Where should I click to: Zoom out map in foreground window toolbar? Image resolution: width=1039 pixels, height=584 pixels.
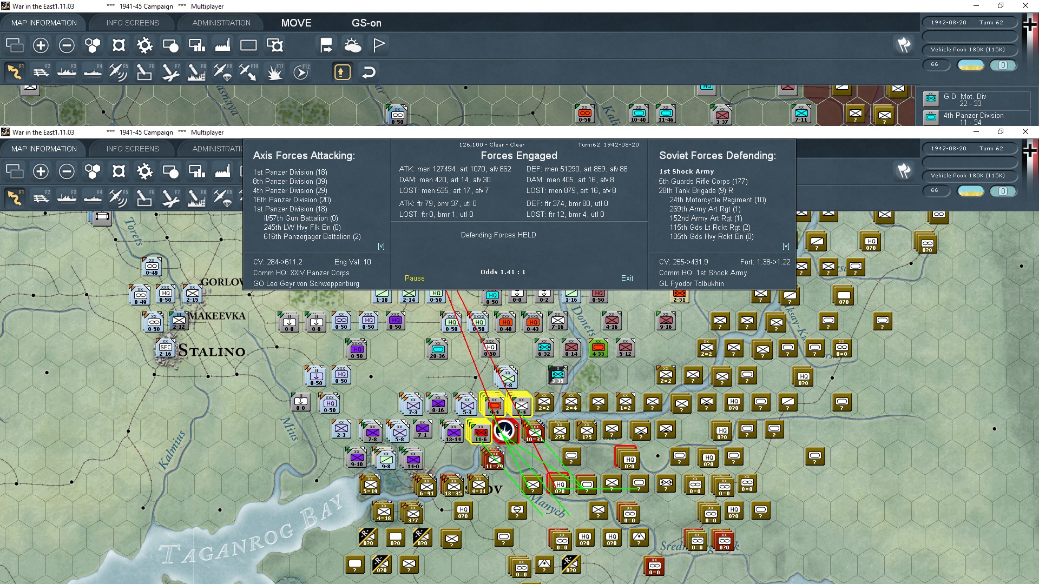point(67,171)
